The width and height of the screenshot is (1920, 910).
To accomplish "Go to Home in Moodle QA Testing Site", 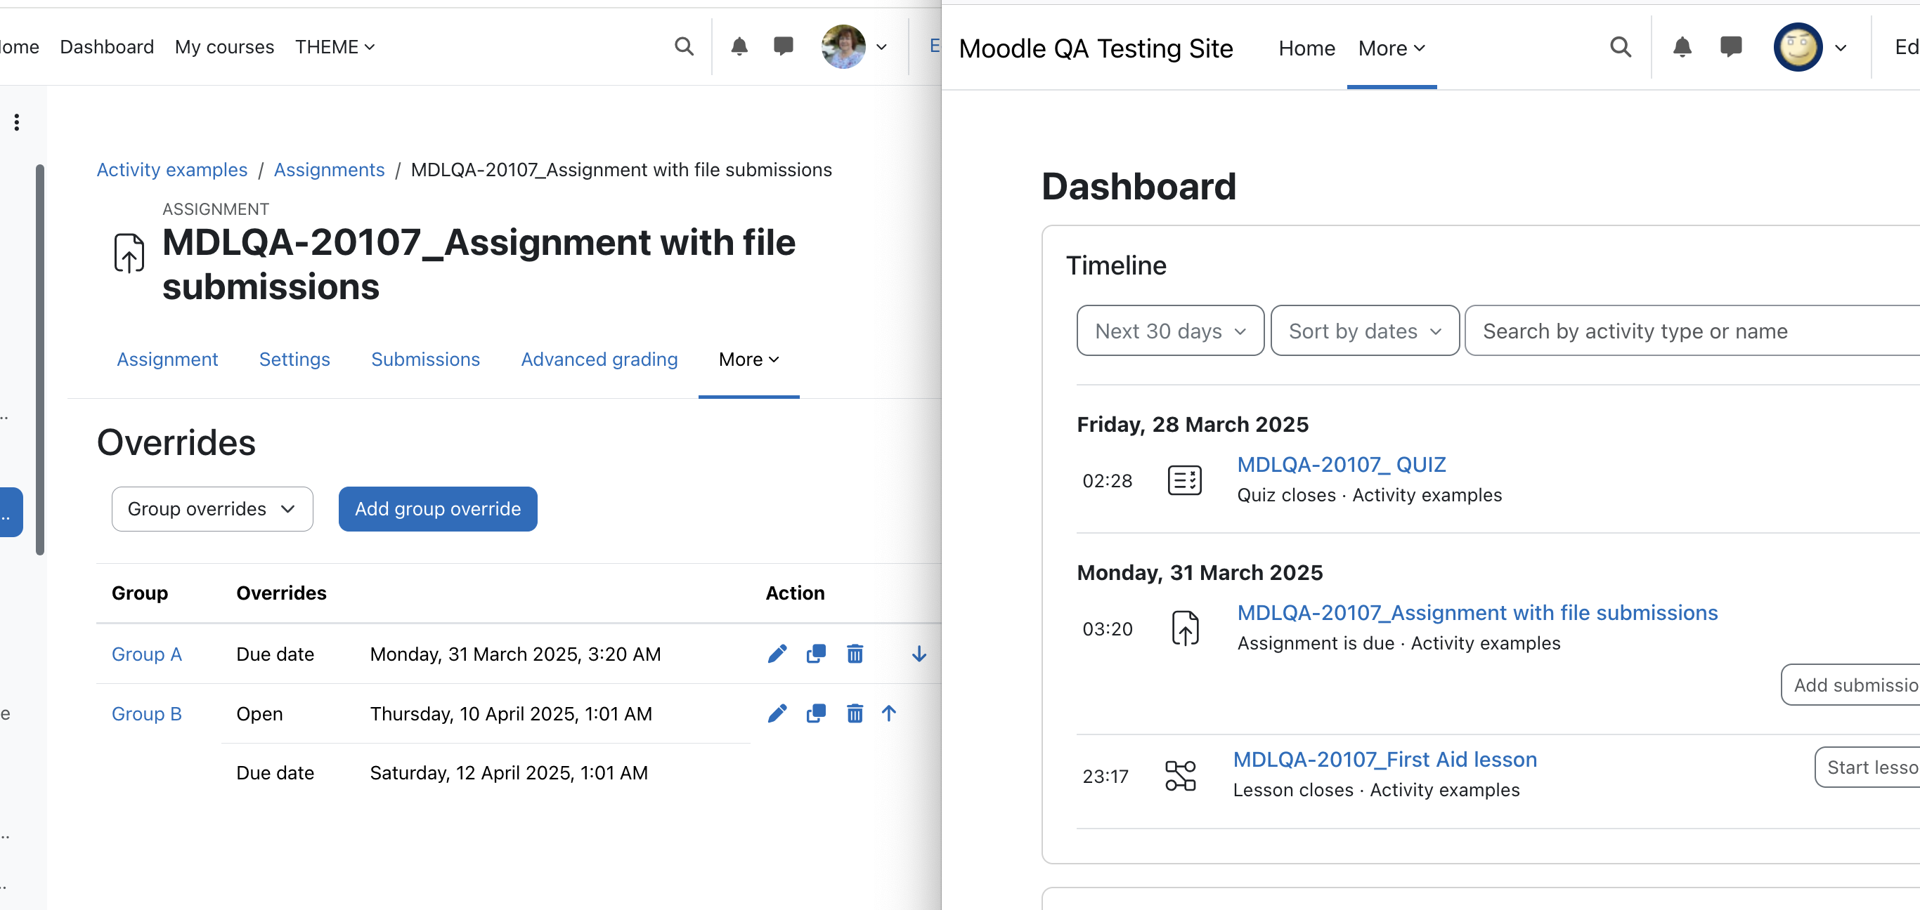I will [1306, 48].
